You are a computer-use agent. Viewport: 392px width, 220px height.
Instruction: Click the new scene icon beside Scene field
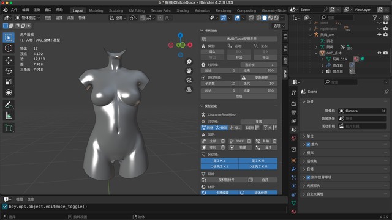(x=332, y=10)
